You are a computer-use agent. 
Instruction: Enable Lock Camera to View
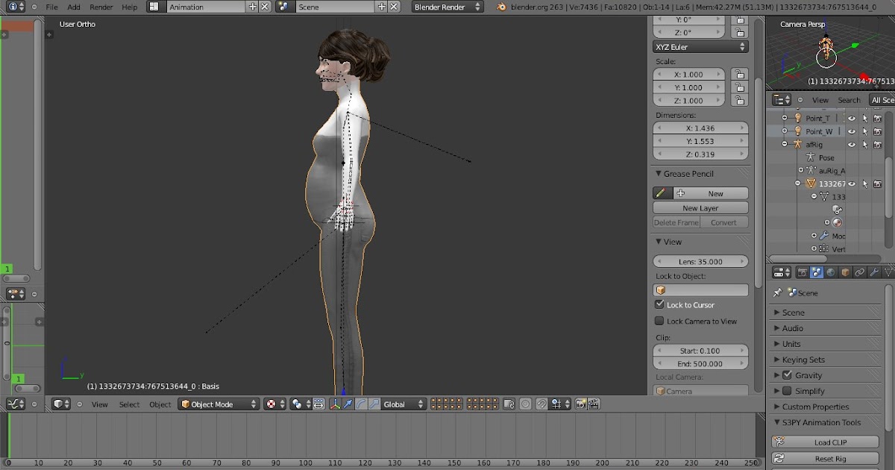point(661,321)
